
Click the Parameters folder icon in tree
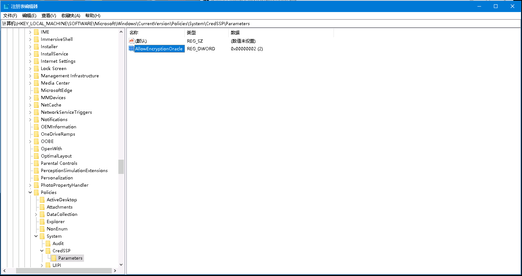(54, 258)
